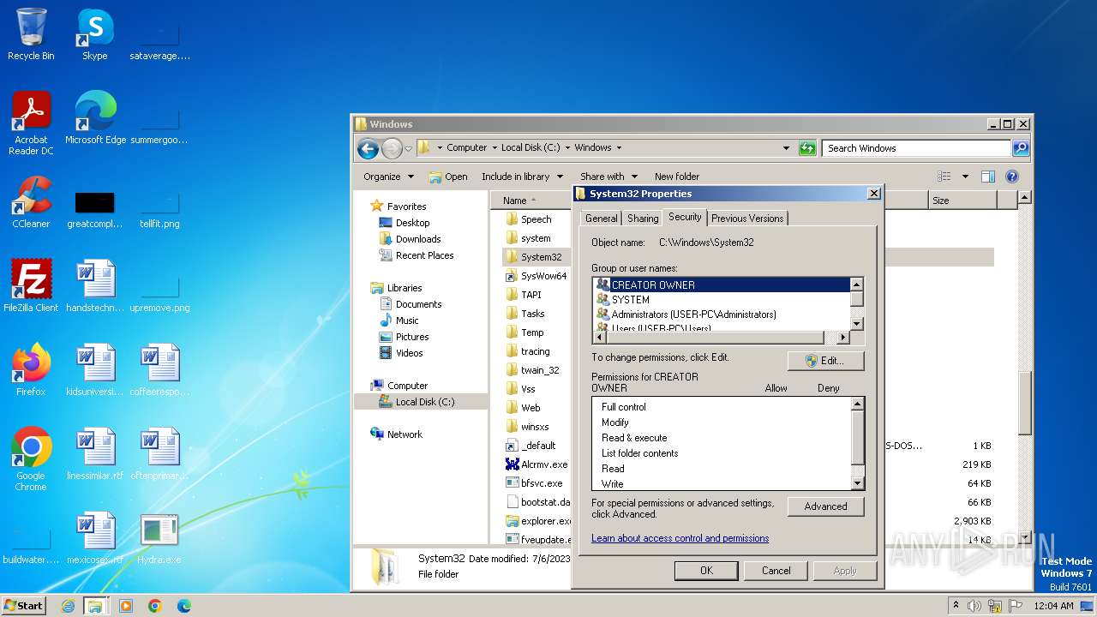The height and width of the screenshot is (617, 1097).
Task: Open the FileZilla Client desktop shortcut
Action: pyautogui.click(x=31, y=286)
